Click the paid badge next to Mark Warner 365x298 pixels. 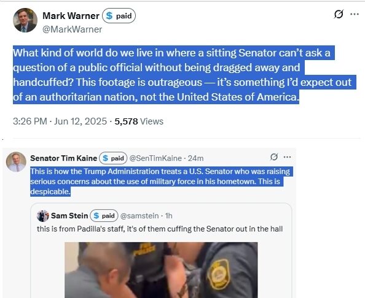(119, 16)
